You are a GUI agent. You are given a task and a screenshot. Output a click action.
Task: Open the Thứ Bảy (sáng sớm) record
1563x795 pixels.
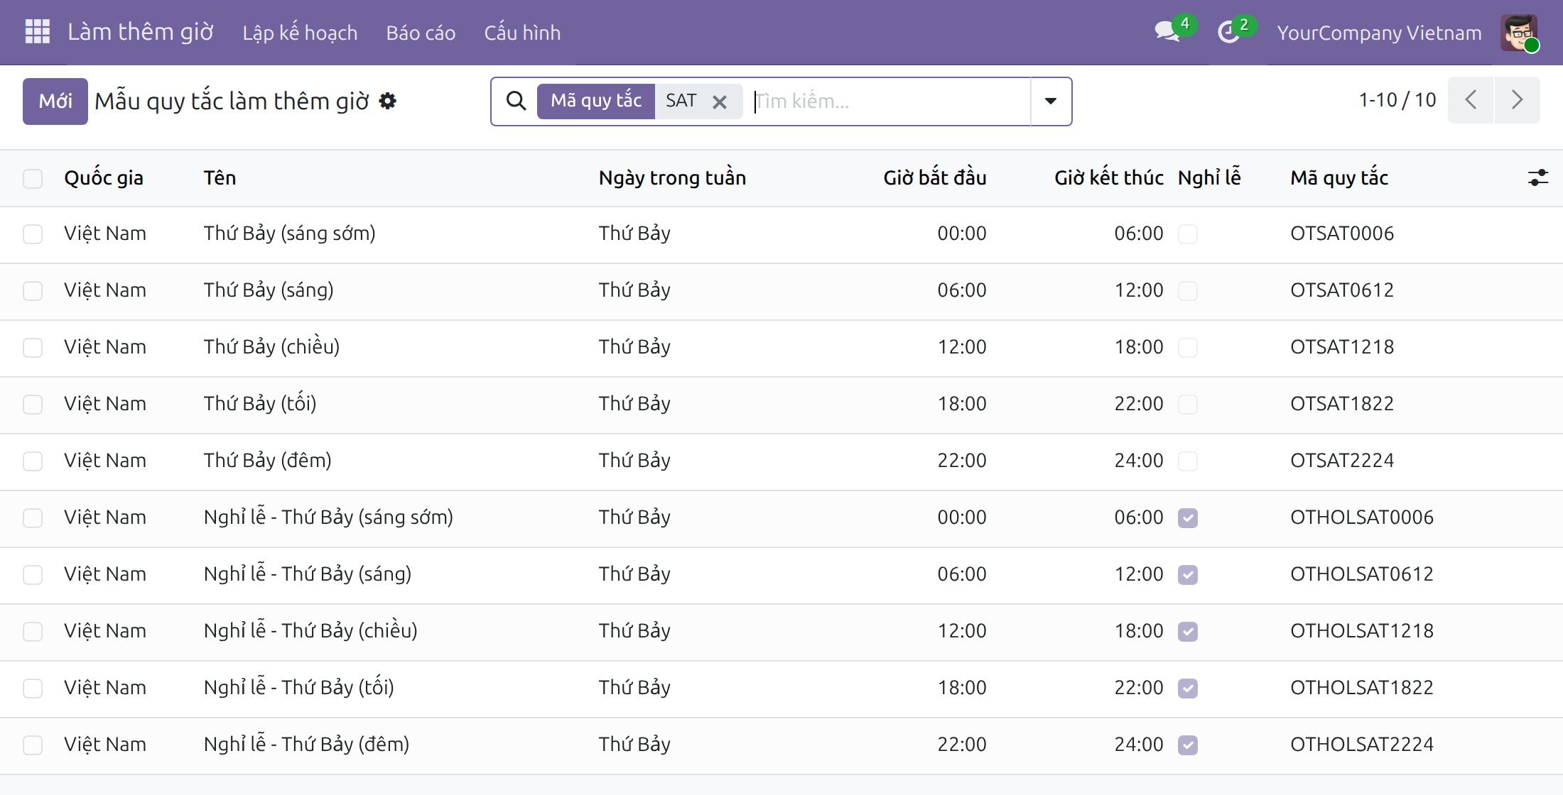[x=289, y=234]
